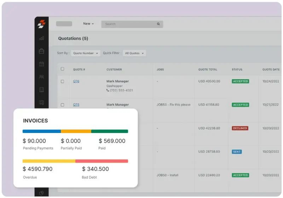Toggle the select-all checkbox in table header
Image resolution: width=283 pixels, height=198 pixels.
pos(63,69)
